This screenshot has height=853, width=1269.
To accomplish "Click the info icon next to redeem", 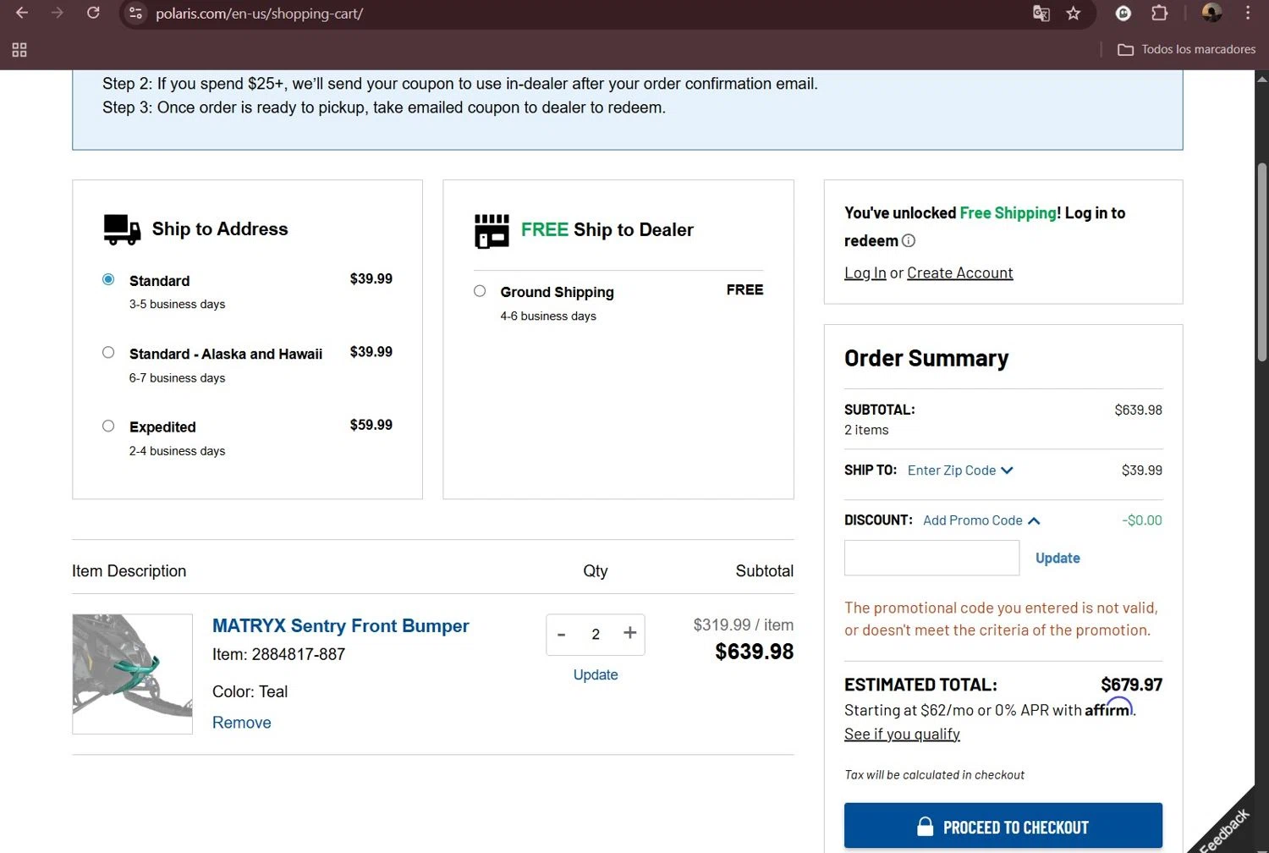I will pos(909,240).
